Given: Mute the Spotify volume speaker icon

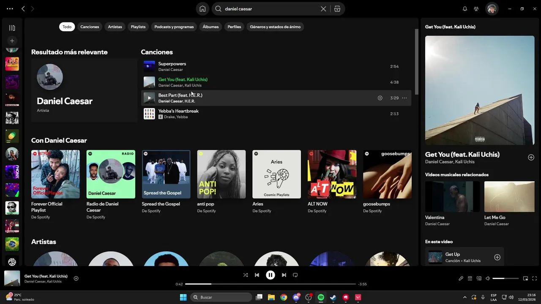Looking at the screenshot, I should click(488, 278).
